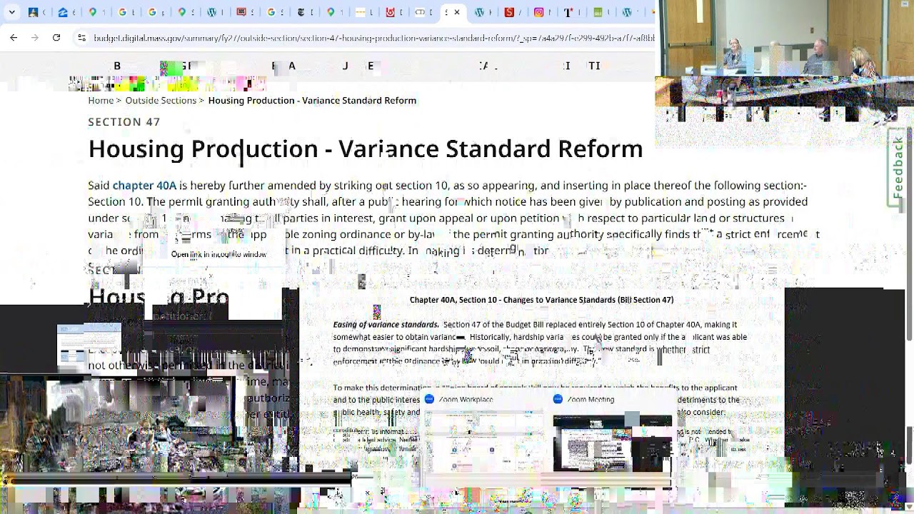Click the browser forward arrow
Viewport: 914px width, 514px height.
(34, 37)
